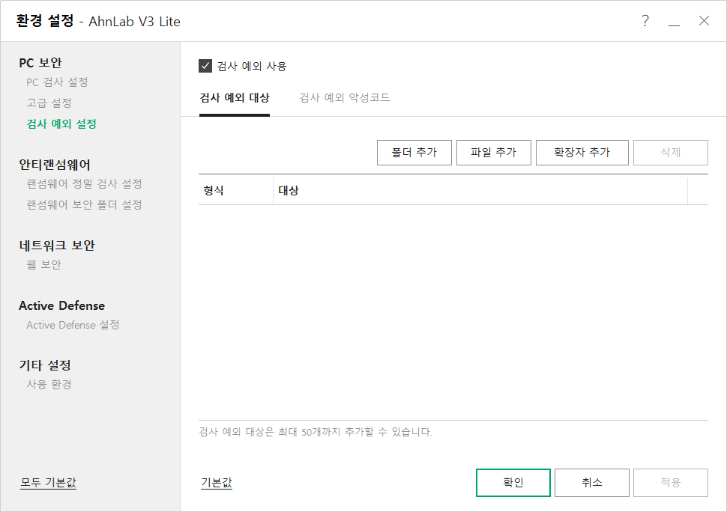The image size is (727, 512).
Task: Click the 적용 apply button
Action: point(671,482)
